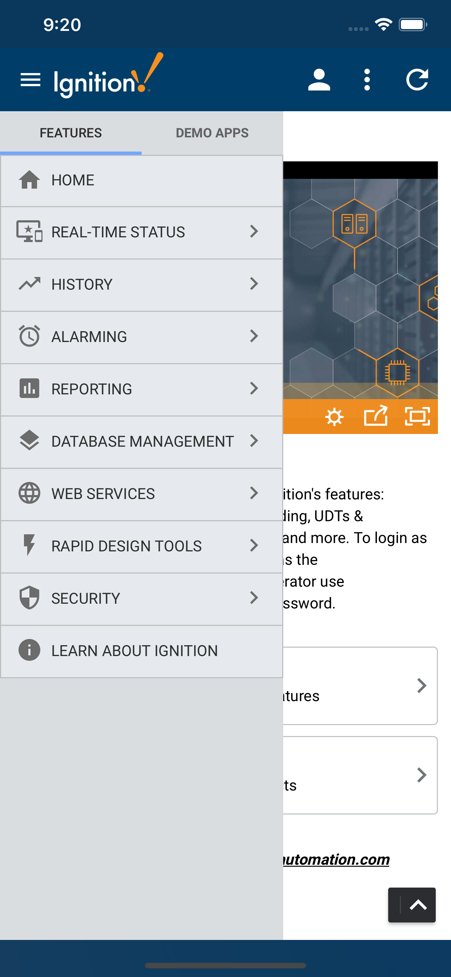Expand the Web Services chevron
Image resolution: width=451 pixels, height=977 pixels.
point(254,493)
